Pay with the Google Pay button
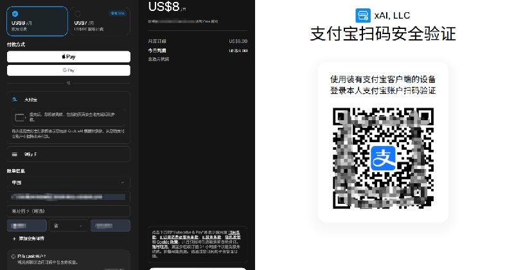Screen dimensions: 514x270 pyautogui.click(x=69, y=70)
